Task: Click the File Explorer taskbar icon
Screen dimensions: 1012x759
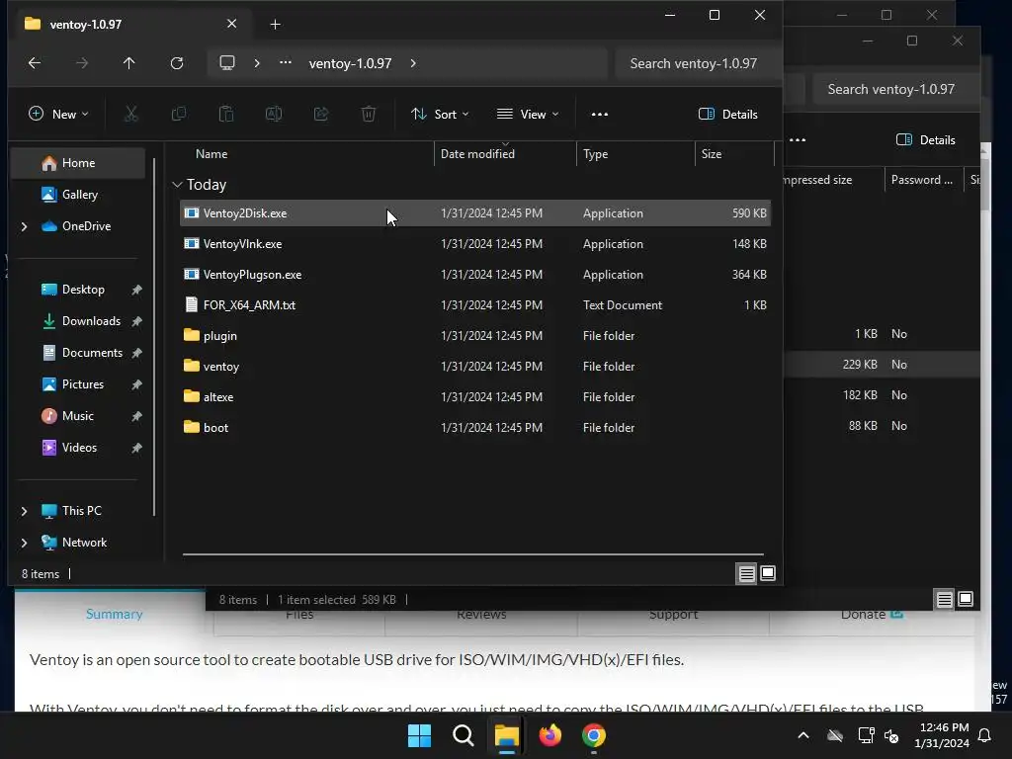Action: point(507,735)
